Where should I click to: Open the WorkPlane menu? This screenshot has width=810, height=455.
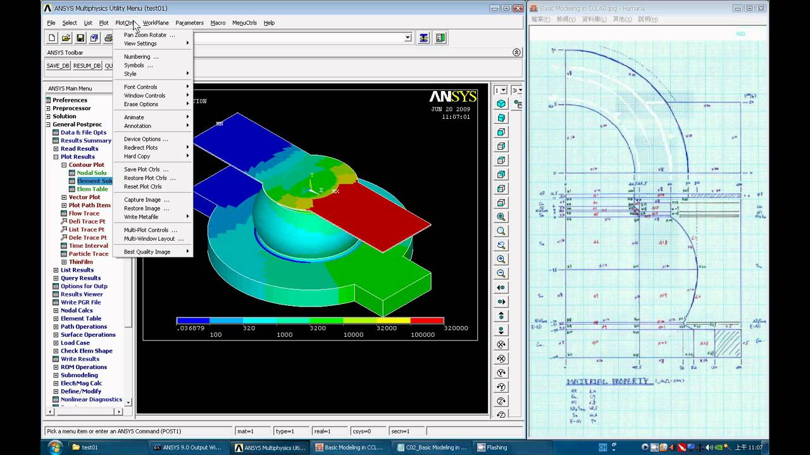tap(156, 23)
